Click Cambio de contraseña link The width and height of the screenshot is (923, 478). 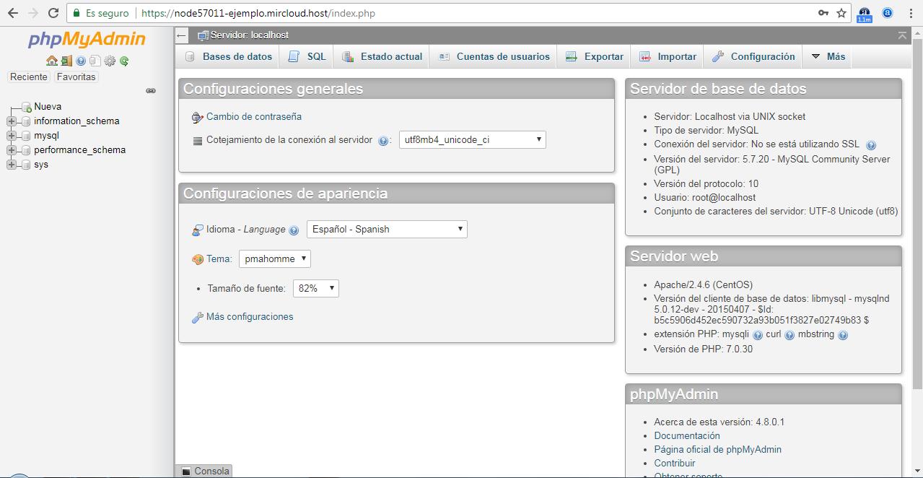[254, 117]
